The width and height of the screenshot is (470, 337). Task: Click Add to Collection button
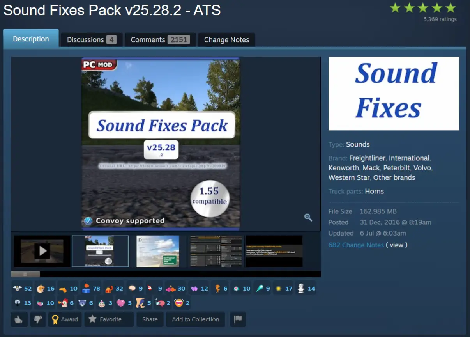point(196,319)
